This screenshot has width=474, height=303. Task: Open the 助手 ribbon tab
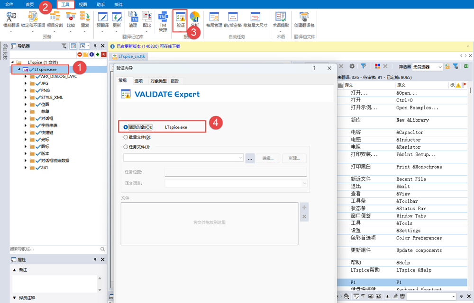pos(100,4)
